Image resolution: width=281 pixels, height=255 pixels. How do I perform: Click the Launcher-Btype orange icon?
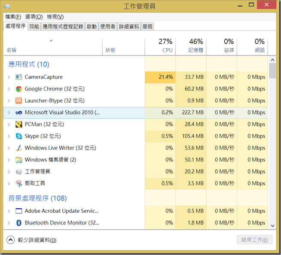click(18, 101)
